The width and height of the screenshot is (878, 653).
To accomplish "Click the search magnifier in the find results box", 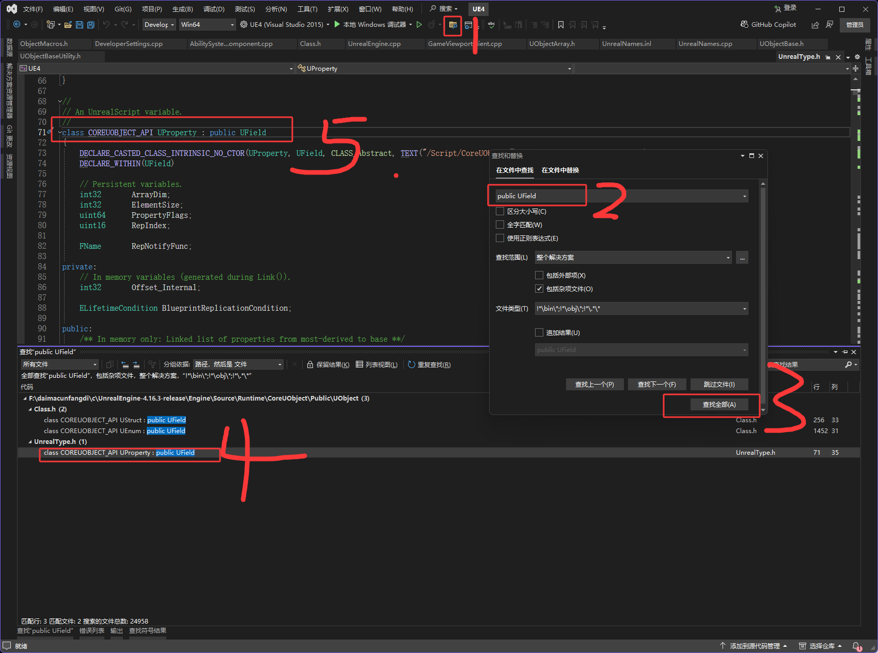I will (x=848, y=364).
